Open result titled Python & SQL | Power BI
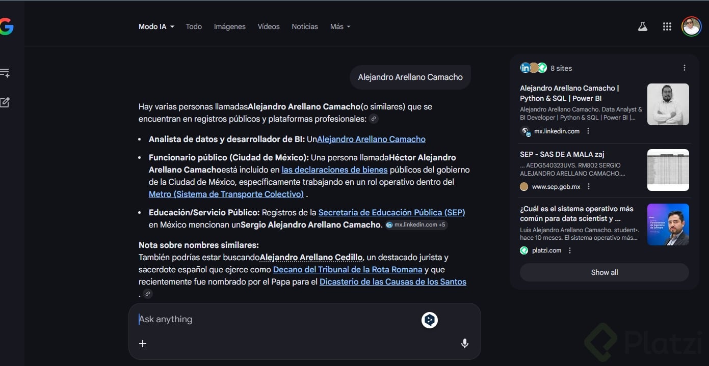Screen dimensions: 709x366 570,93
